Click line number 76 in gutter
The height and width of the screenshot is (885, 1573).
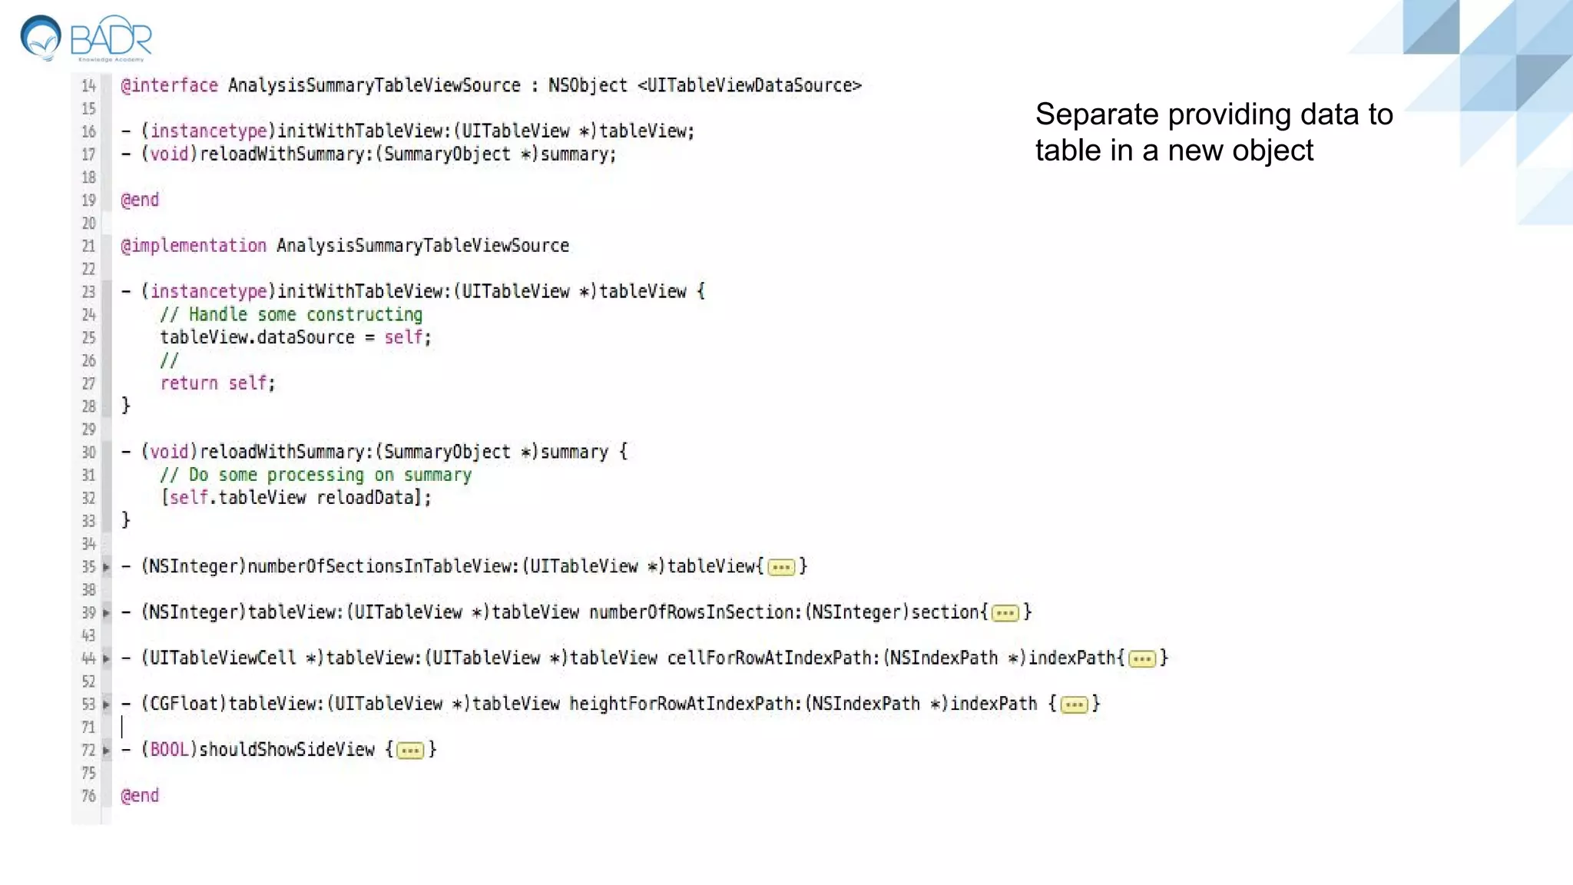pyautogui.click(x=89, y=796)
